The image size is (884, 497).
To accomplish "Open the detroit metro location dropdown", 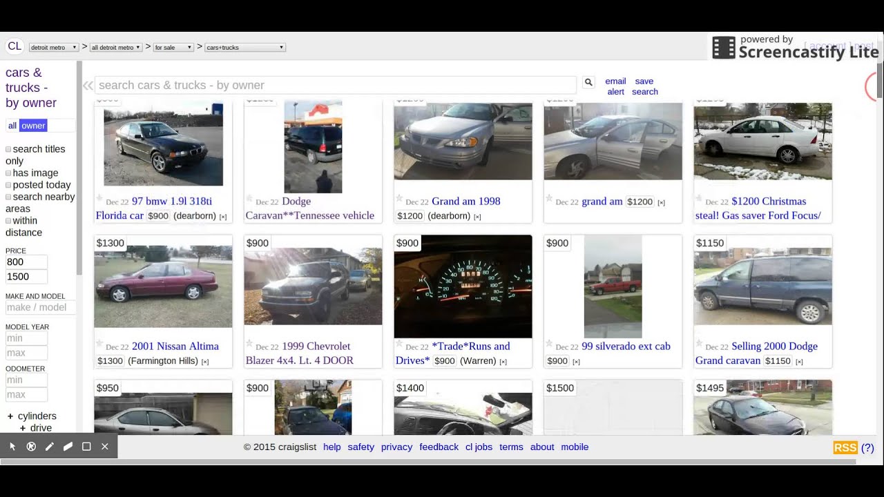I will 54,48.
